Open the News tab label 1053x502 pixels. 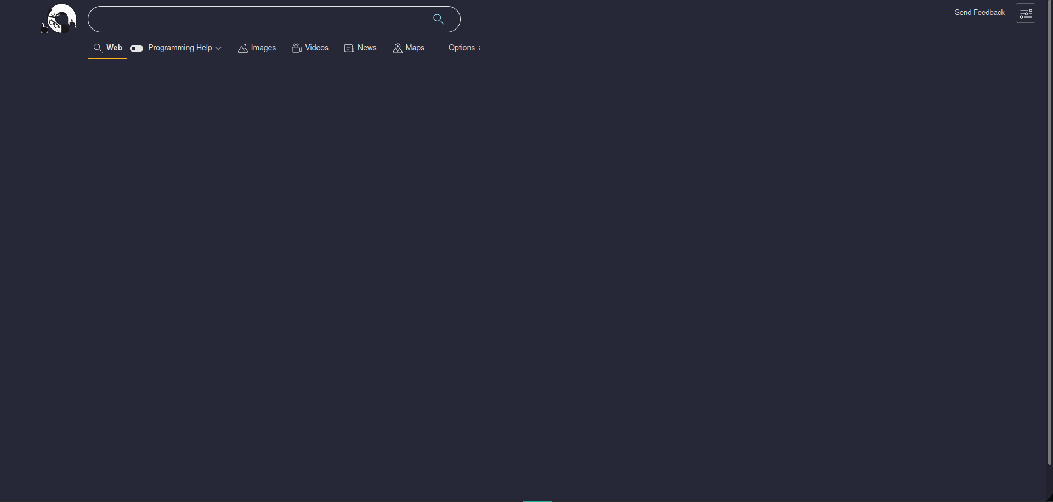pos(367,48)
